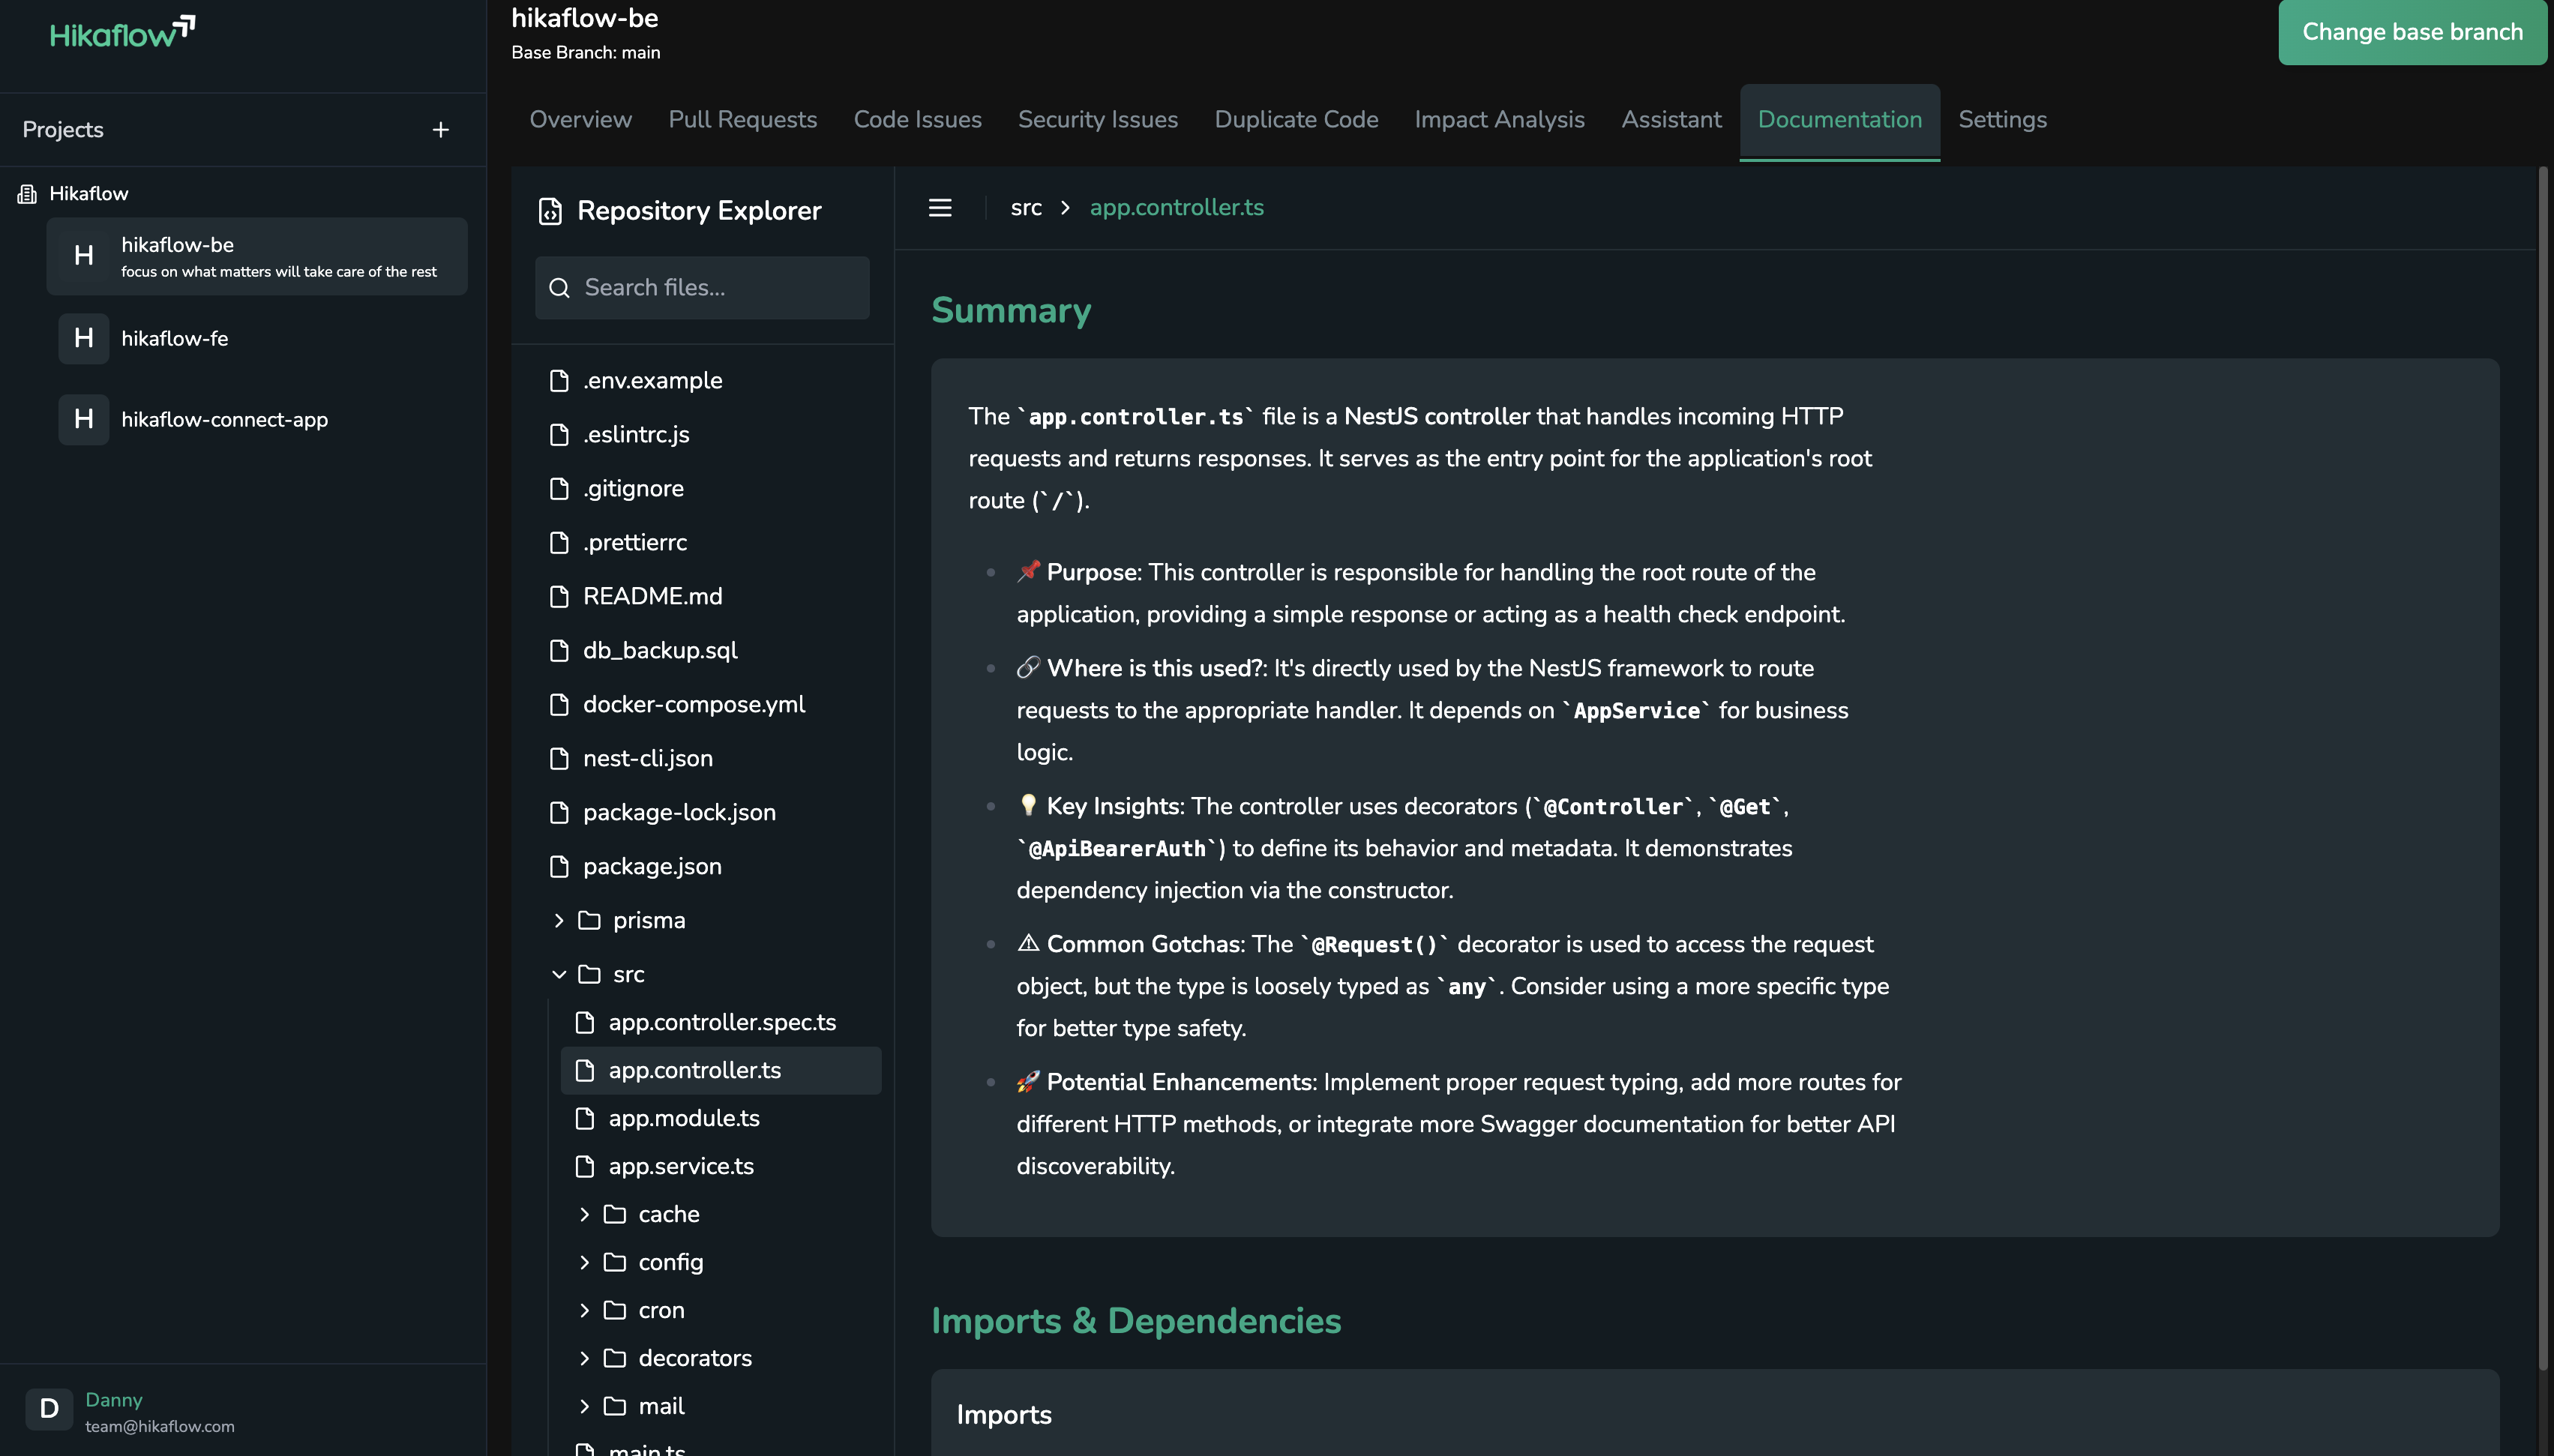This screenshot has height=1456, width=2554.
Task: Click the magnifier icon in search box
Action: click(560, 288)
